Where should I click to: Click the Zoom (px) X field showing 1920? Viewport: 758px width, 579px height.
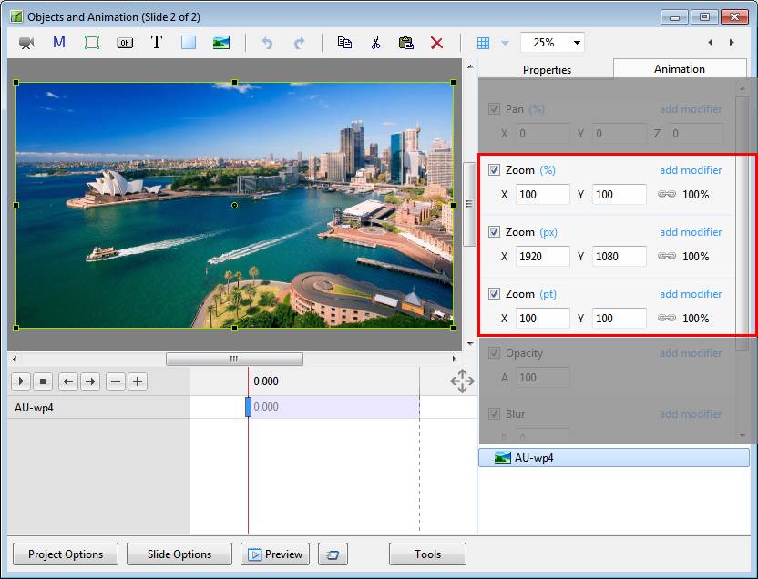(542, 257)
